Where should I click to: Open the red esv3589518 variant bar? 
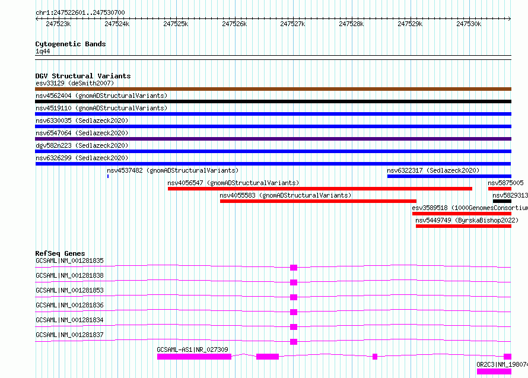coord(462,214)
